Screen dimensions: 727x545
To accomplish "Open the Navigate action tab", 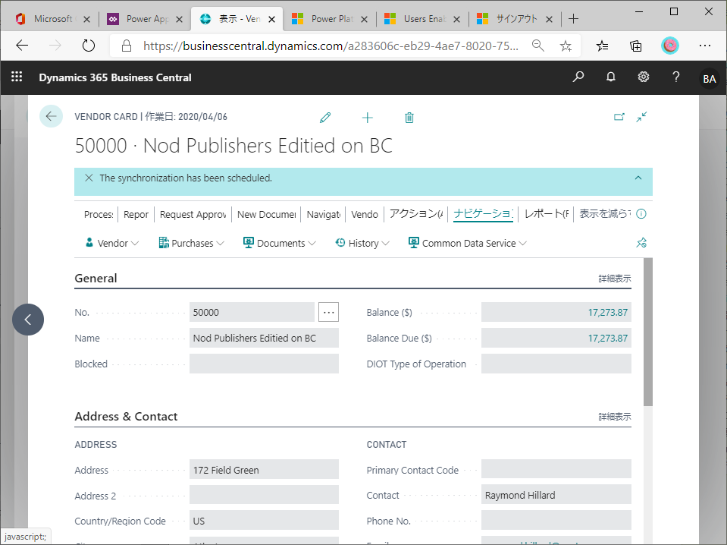I will [324, 215].
